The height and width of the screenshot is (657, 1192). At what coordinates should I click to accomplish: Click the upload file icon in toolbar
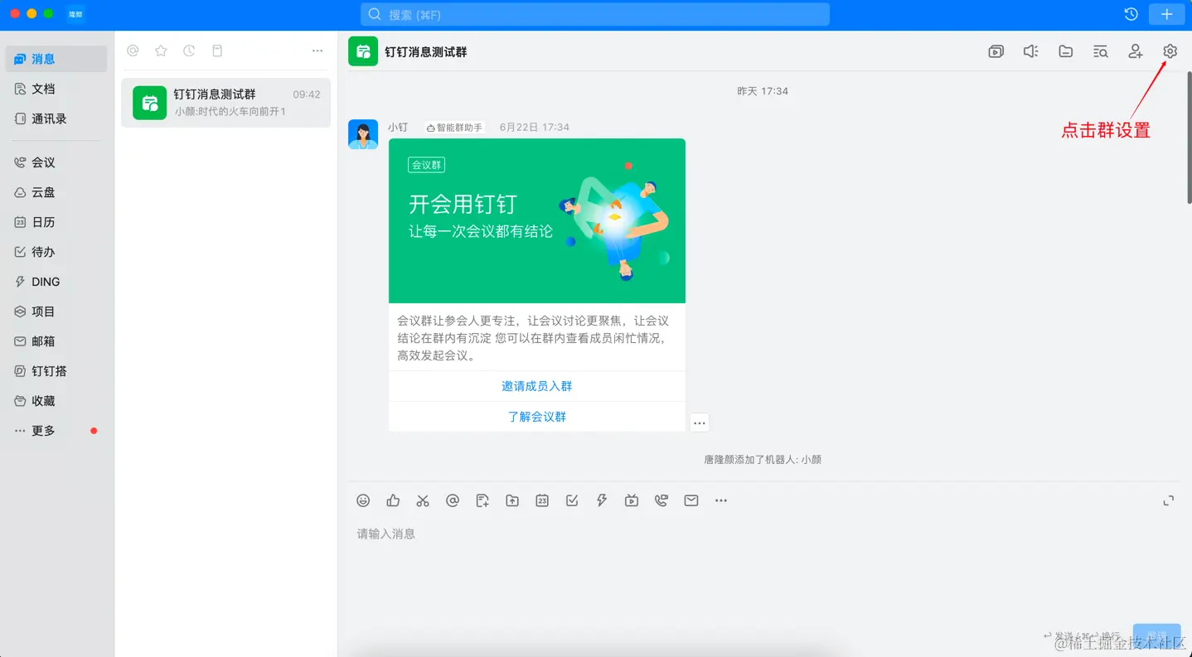(512, 500)
